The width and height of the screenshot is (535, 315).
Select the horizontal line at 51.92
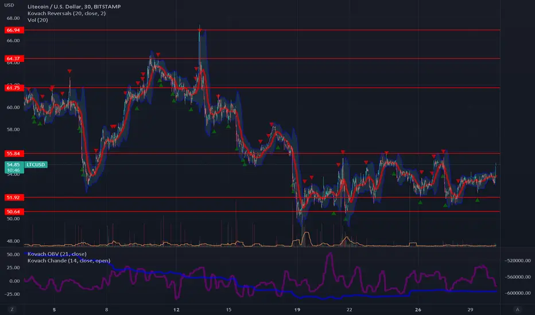262,198
